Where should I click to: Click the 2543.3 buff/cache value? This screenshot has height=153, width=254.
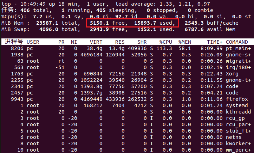click(x=194, y=23)
